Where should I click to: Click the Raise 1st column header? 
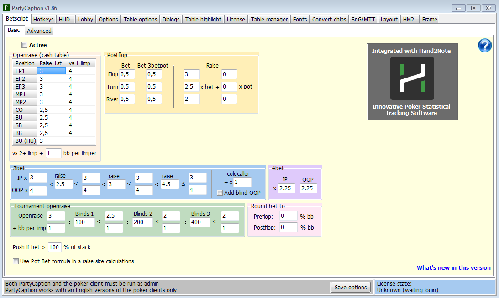[x=51, y=63]
